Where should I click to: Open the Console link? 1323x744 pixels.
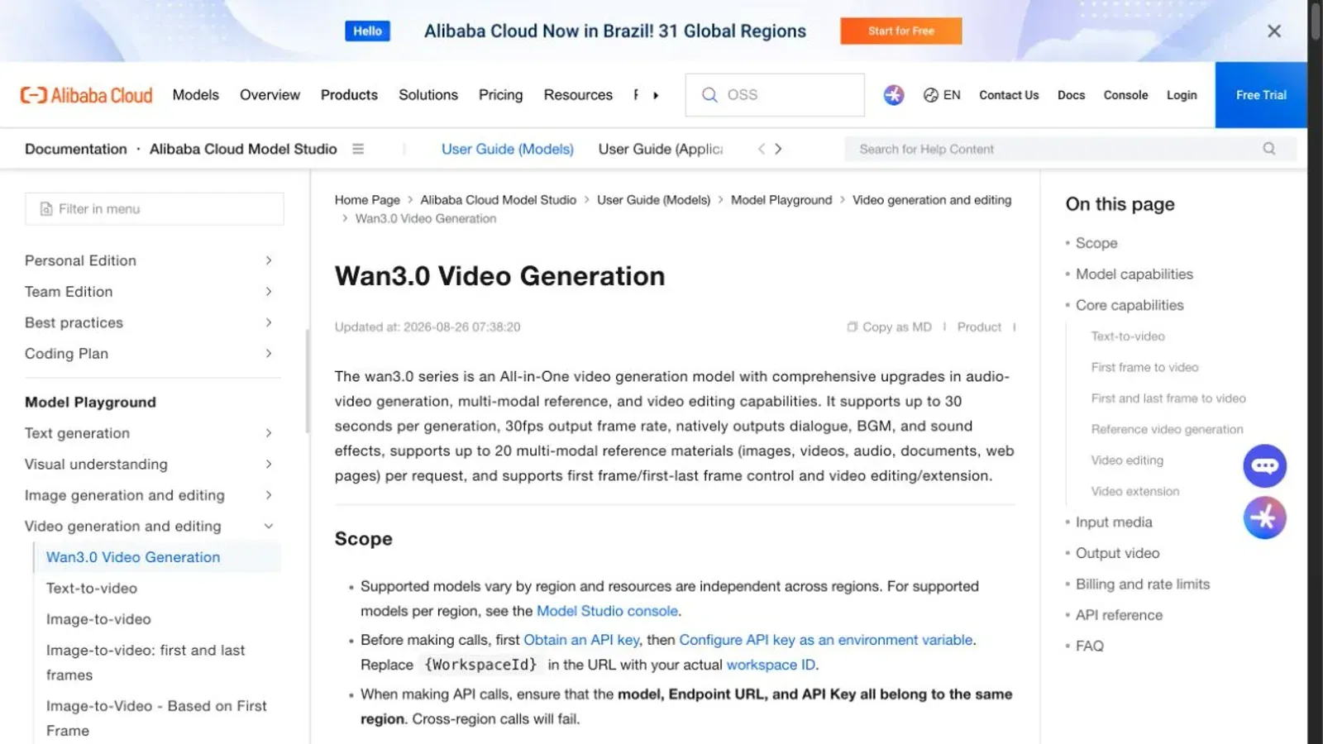[1125, 95]
